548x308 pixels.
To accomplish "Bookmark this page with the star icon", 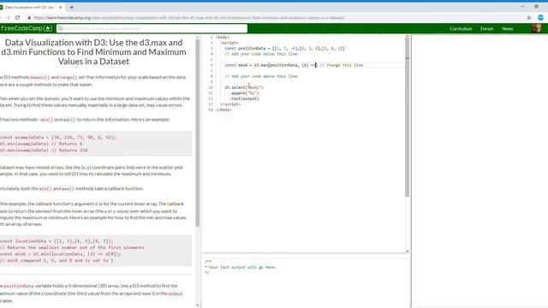I will coord(529,17).
